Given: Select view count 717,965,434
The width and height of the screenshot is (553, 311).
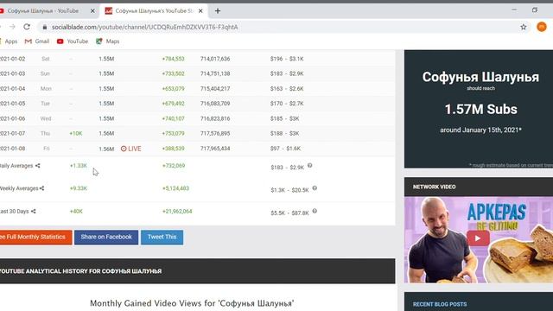Looking at the screenshot, I should click(x=215, y=149).
